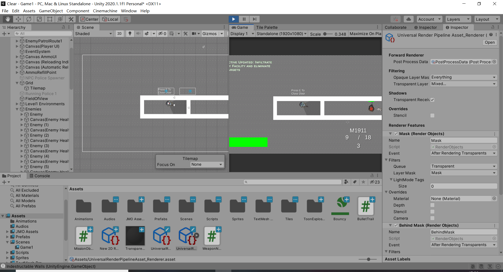Screen dimensions: 503x272
Task: Disable Behind Mask render feature checkbox
Action: pyautogui.click(x=396, y=225)
